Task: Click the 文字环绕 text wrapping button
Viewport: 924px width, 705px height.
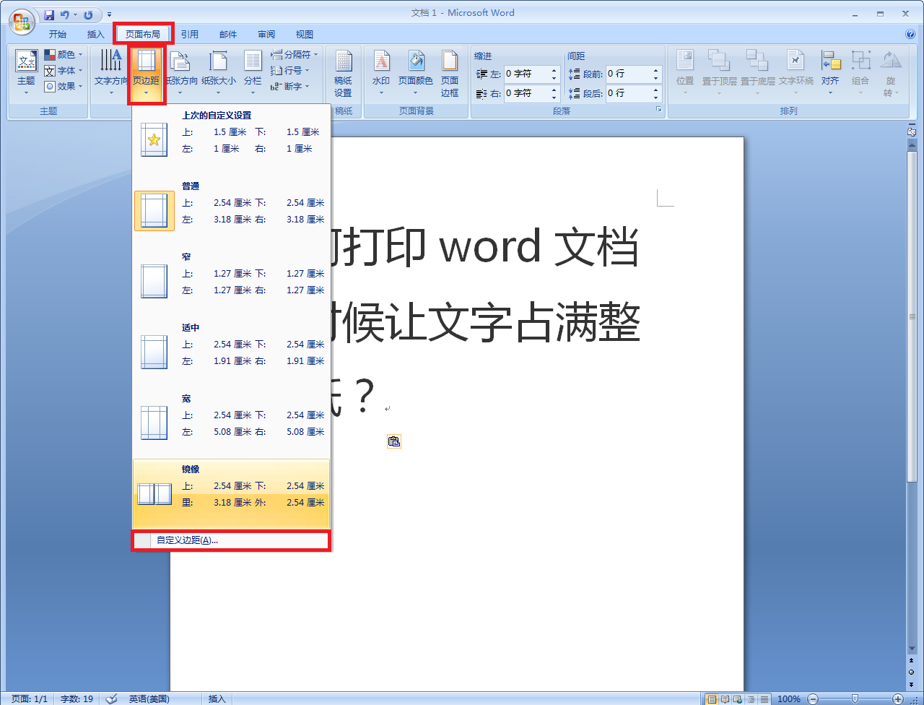Action: 796,72
